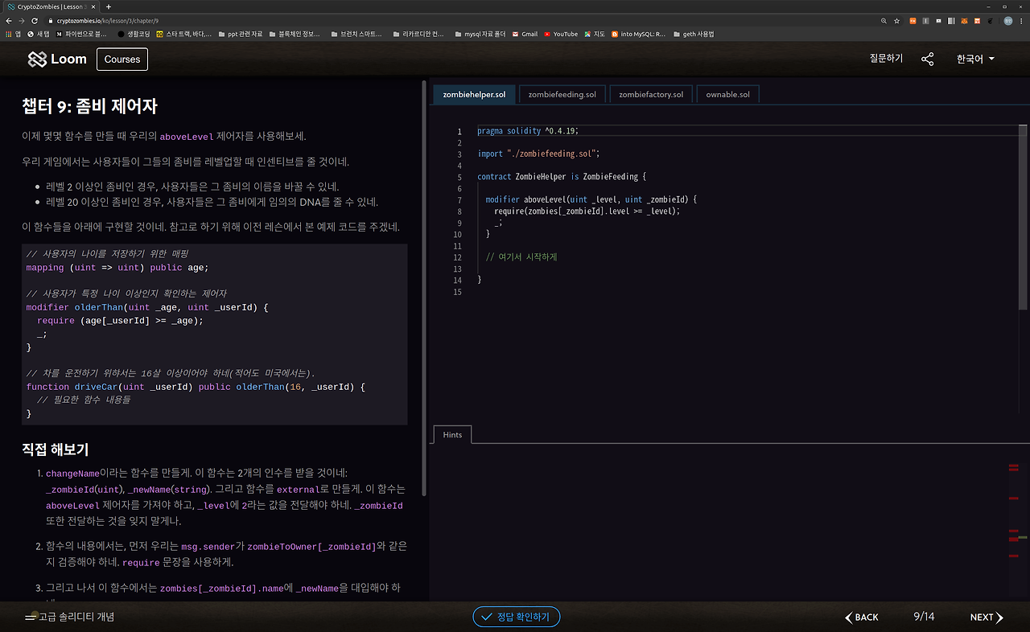Open the 지도 maps bookmark

(x=595, y=34)
